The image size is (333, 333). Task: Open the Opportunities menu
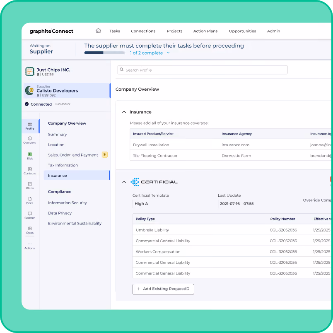(x=243, y=31)
